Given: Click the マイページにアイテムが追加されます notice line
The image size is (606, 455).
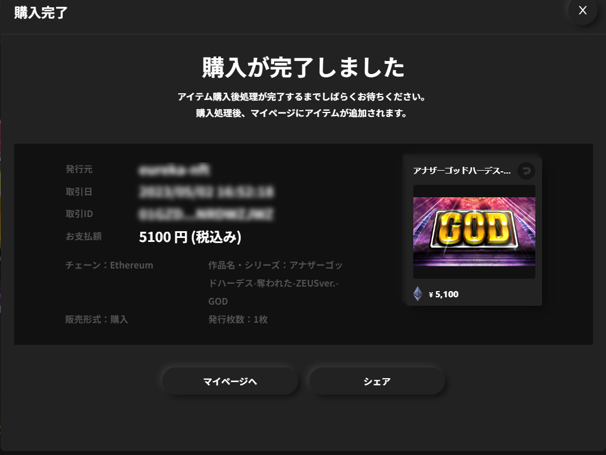Looking at the screenshot, I should pyautogui.click(x=301, y=113).
